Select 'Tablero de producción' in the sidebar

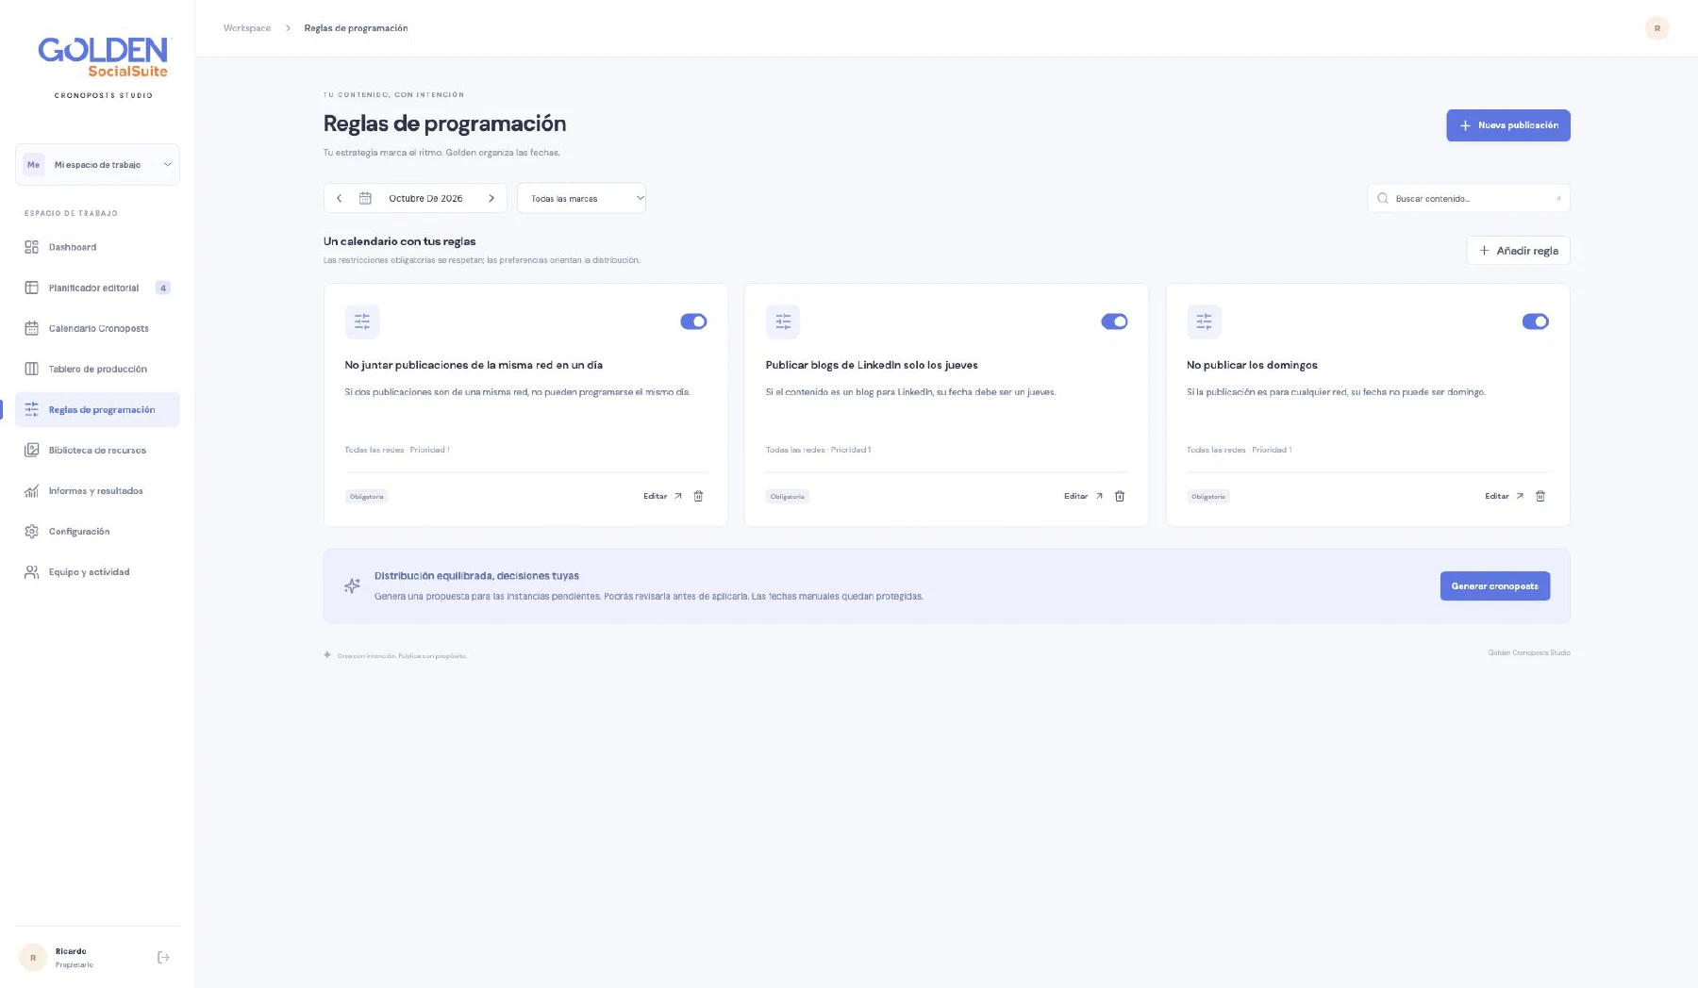97,369
